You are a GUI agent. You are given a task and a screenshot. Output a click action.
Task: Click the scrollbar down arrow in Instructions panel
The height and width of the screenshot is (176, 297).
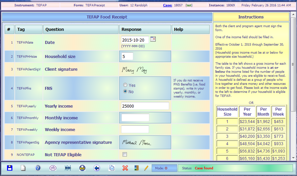point(293,158)
